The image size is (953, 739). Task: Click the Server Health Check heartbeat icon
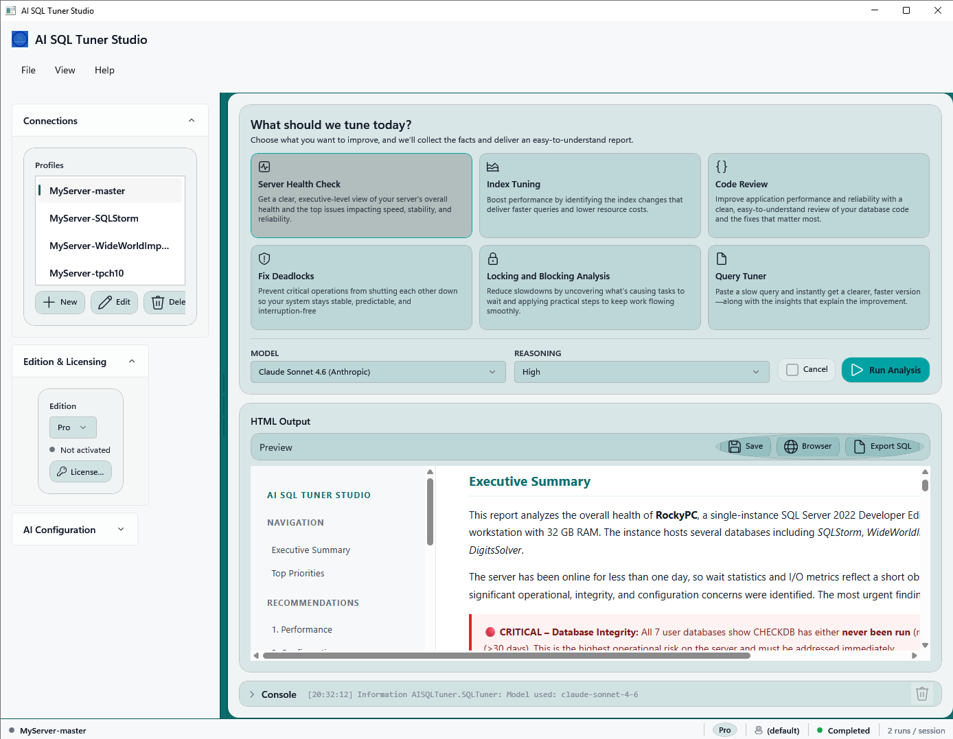coord(264,167)
